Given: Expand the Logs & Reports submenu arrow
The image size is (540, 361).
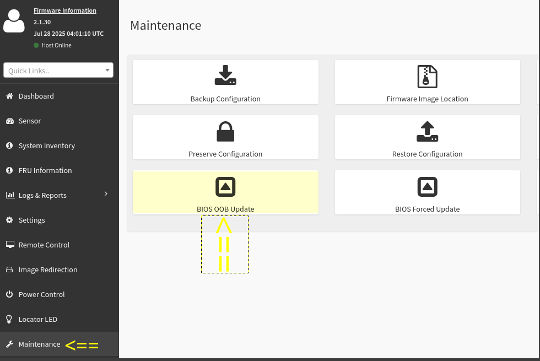Looking at the screenshot, I should (x=106, y=194).
